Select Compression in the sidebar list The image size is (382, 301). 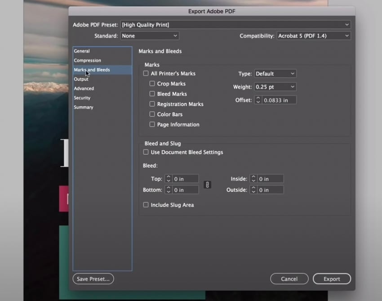88,60
